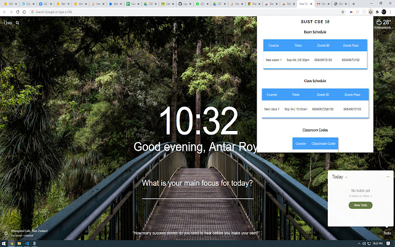Toggle the Todo panel button
395x247 pixels.
387,233
